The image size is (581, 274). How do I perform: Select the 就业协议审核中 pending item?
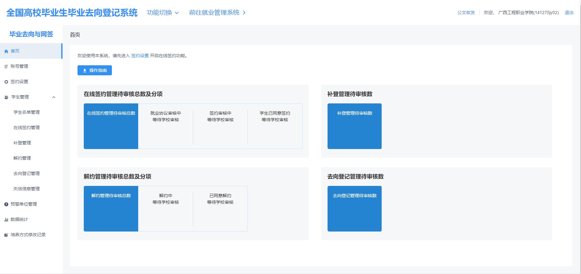(166, 117)
